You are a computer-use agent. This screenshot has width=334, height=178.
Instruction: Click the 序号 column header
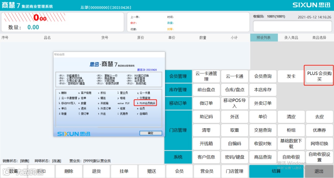pos(5,38)
